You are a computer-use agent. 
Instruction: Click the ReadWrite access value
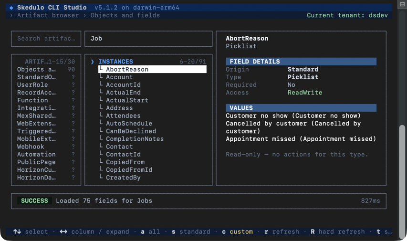(x=305, y=93)
